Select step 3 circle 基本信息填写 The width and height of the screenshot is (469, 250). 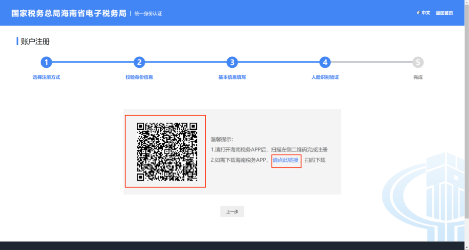coord(232,62)
